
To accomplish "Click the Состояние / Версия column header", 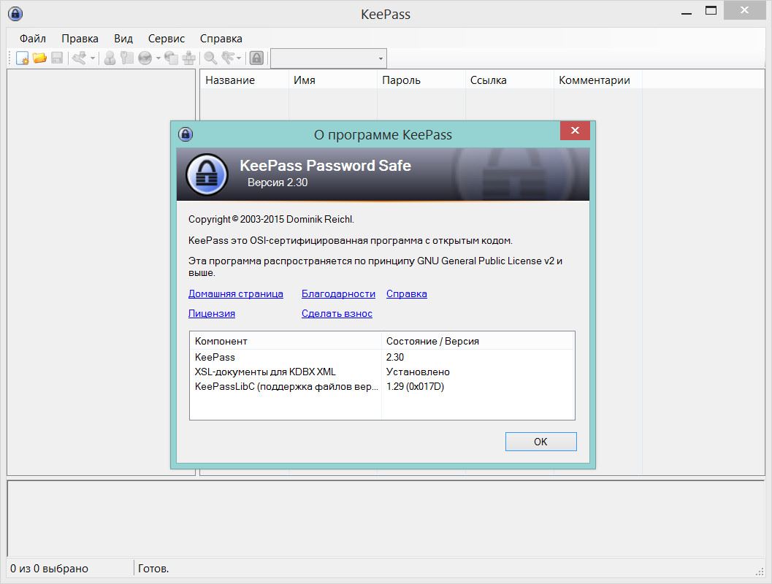I will (x=478, y=341).
